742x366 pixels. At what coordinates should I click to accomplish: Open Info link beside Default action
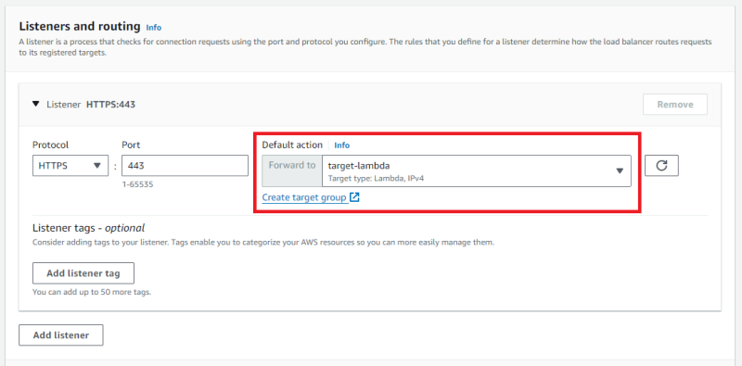(342, 145)
